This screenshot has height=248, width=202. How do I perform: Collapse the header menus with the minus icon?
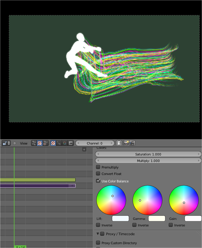coord(14,143)
